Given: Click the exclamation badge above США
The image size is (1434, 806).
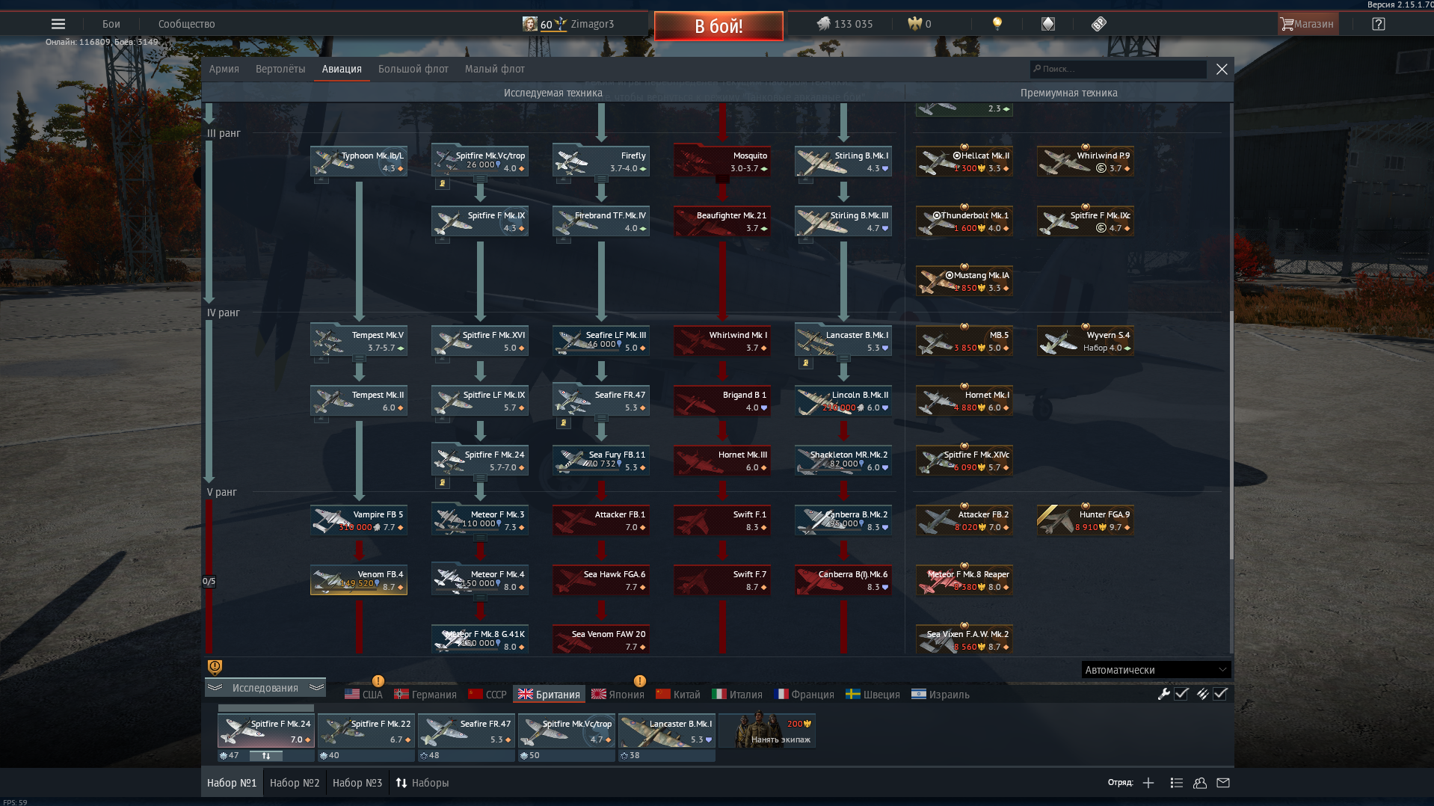Looking at the screenshot, I should point(378,680).
